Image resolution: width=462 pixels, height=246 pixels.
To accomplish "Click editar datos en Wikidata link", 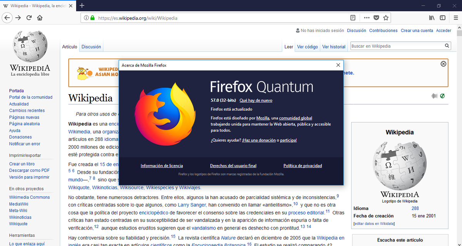I will point(374,224).
